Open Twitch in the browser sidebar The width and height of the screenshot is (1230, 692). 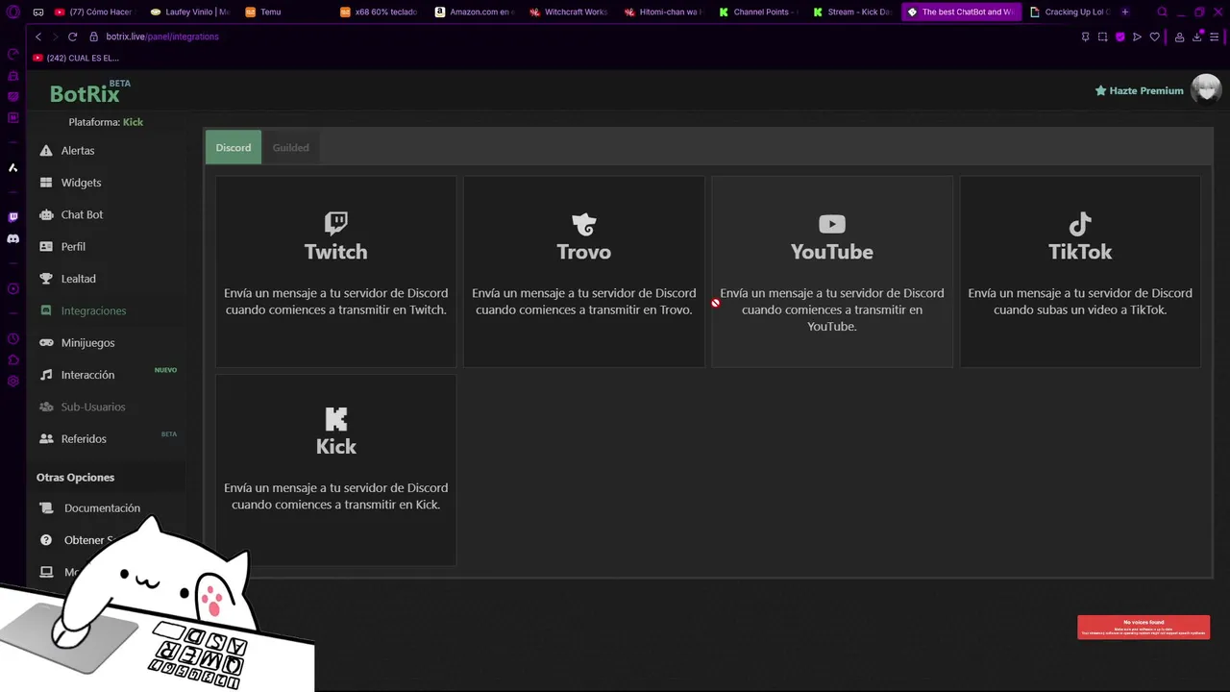(x=12, y=217)
